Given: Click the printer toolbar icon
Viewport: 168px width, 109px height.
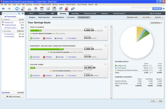Looking at the screenshot, I should 54,9.
